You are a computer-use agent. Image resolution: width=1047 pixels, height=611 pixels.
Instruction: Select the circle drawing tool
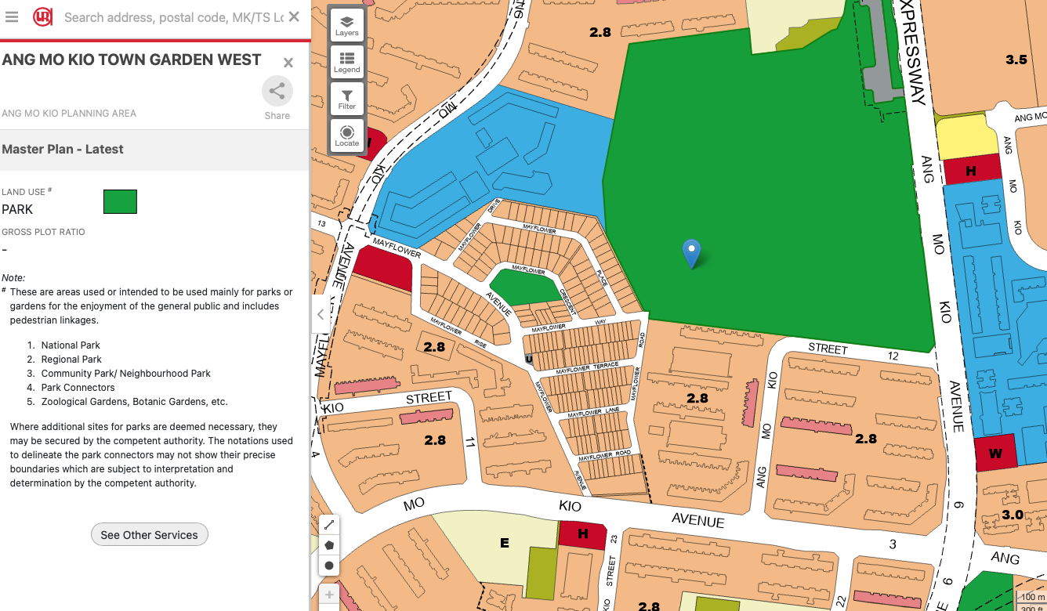[329, 566]
